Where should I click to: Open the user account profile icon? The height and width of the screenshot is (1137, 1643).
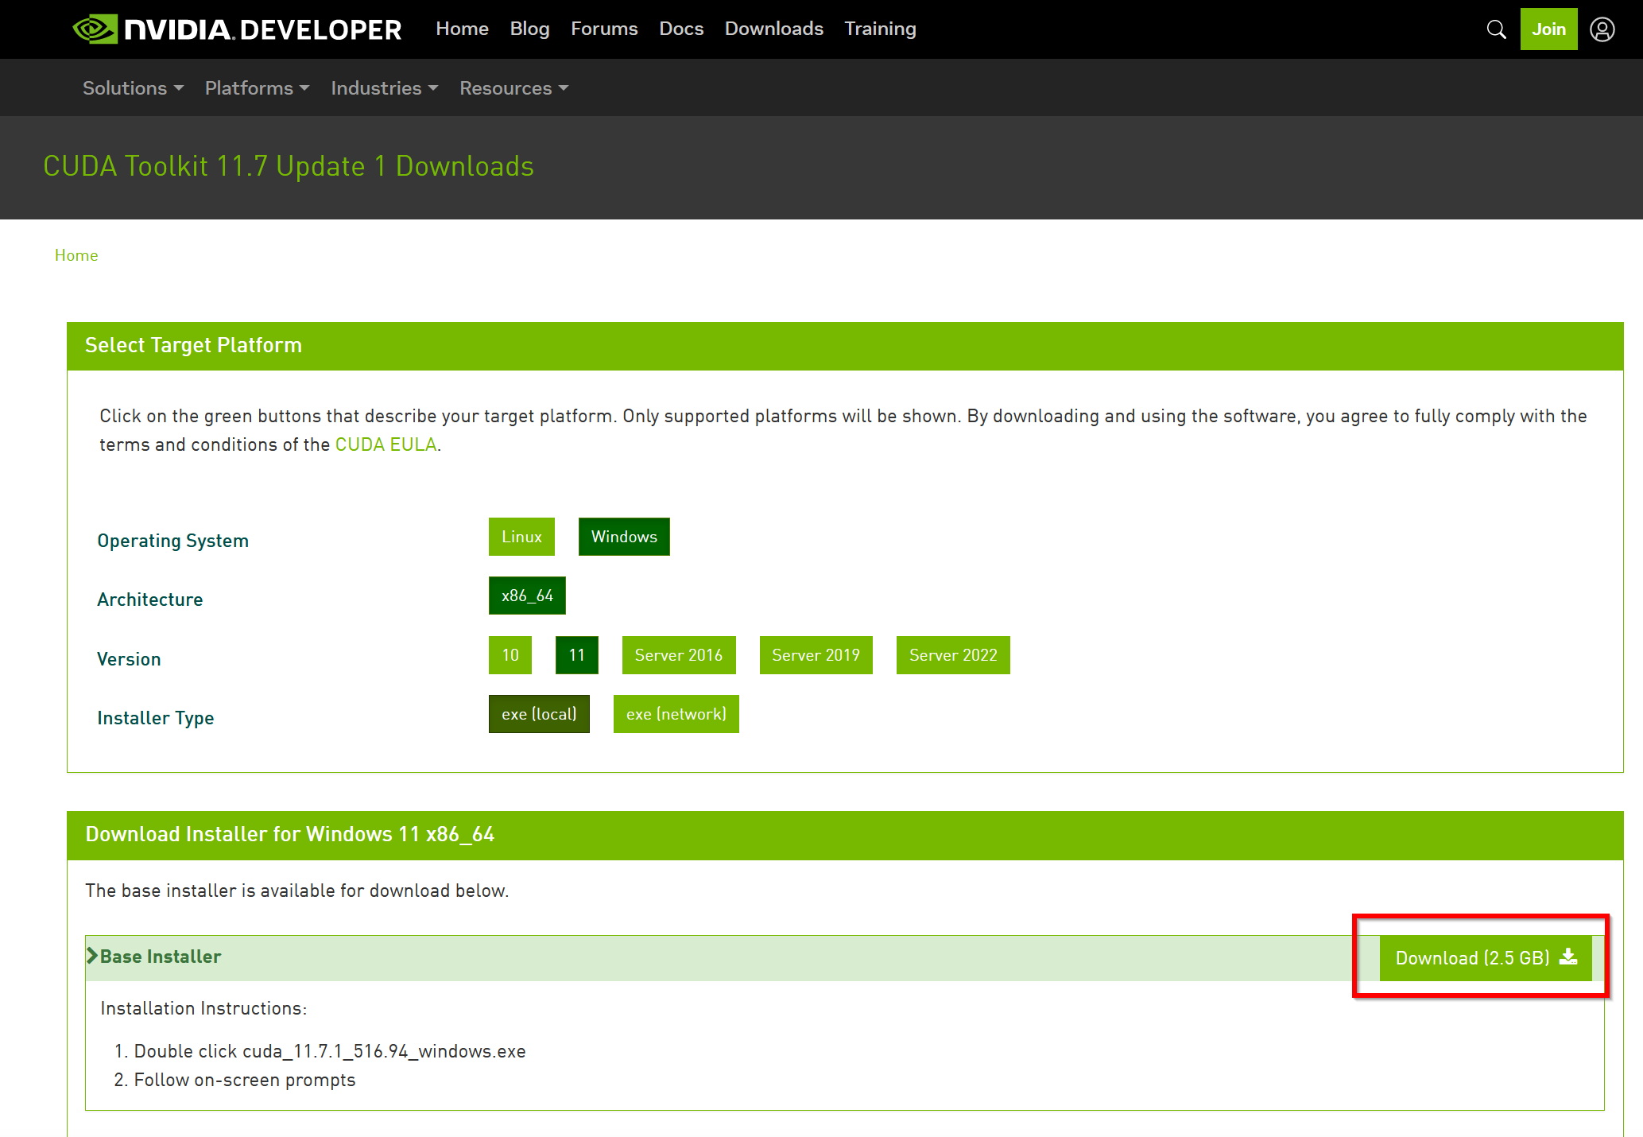click(x=1602, y=29)
